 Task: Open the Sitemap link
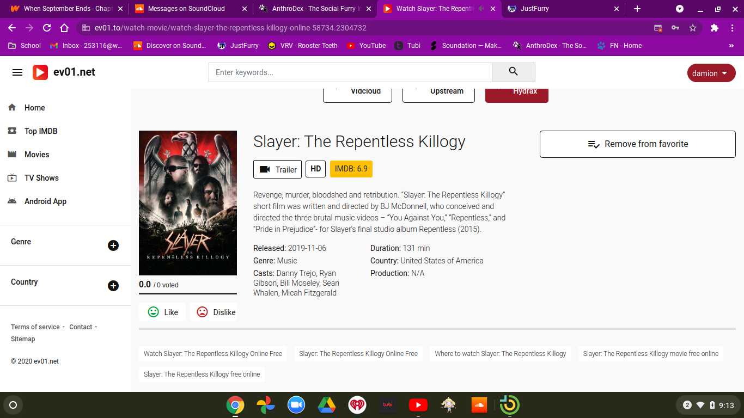(23, 339)
